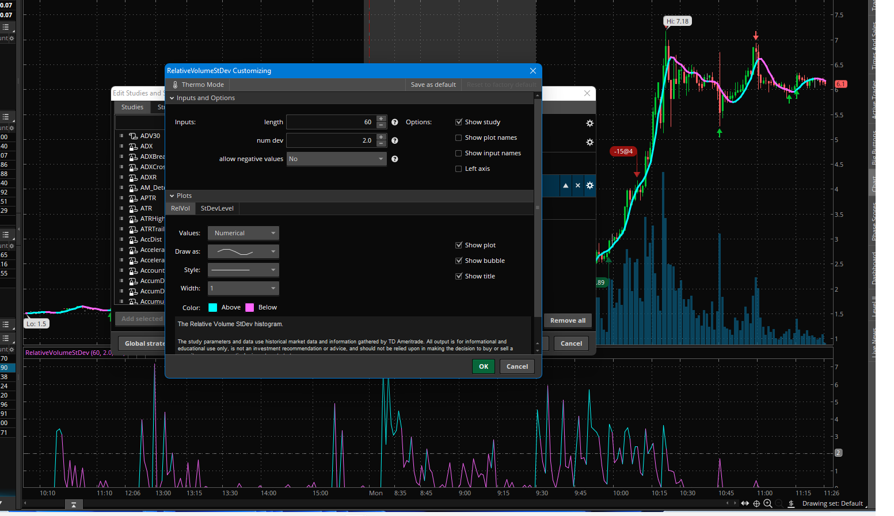Open allow negative values dropdown
Screen dimensions: 894x516
coord(336,159)
